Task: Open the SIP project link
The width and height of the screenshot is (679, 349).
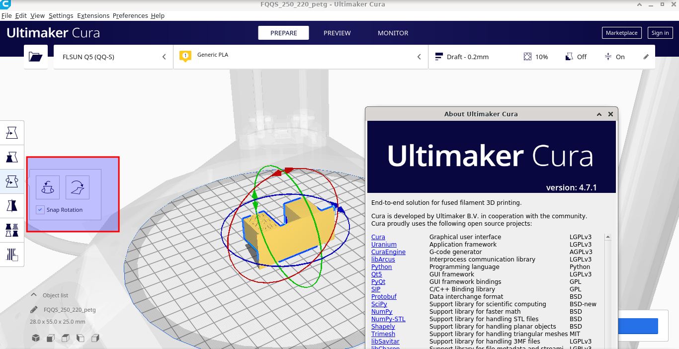Action: click(376, 289)
